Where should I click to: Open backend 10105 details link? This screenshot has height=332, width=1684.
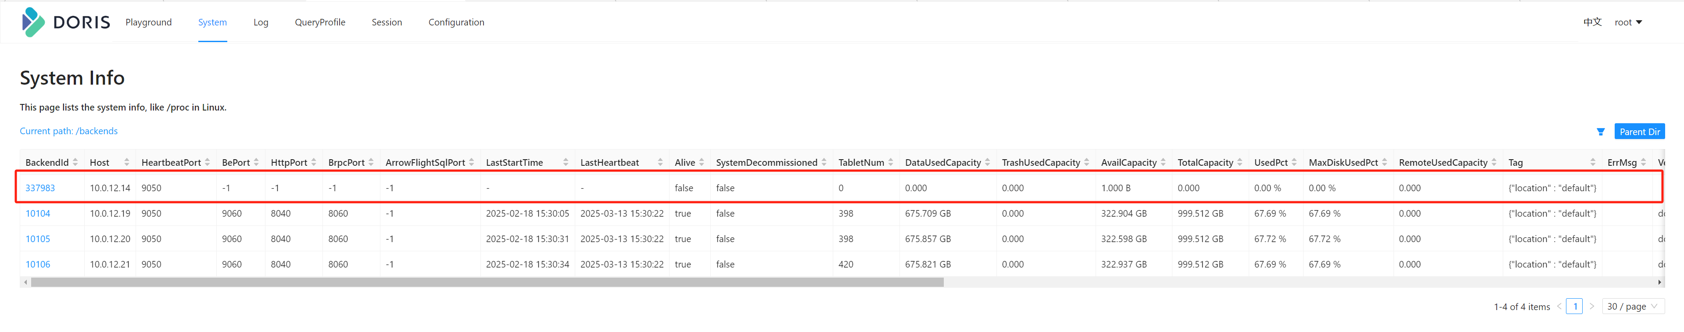[38, 239]
